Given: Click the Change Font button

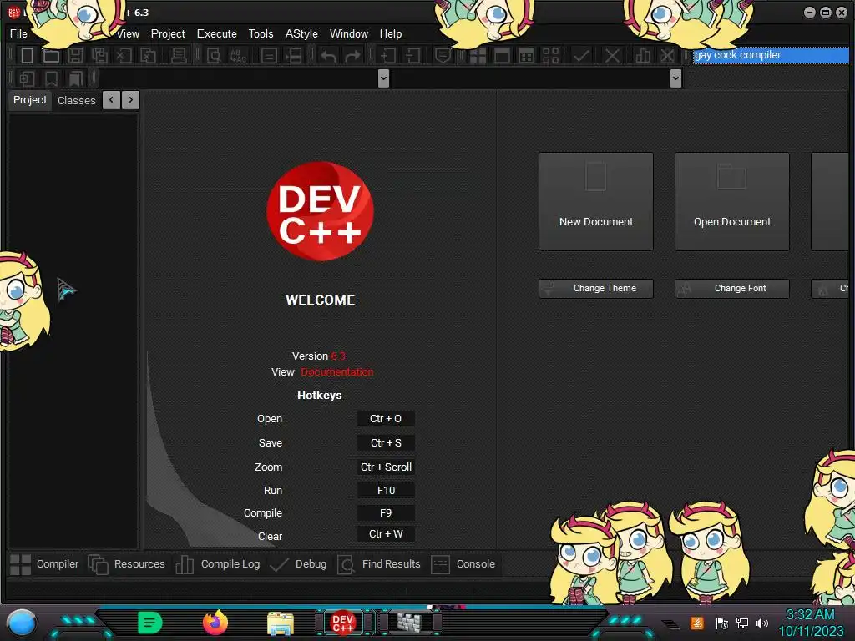Looking at the screenshot, I should pyautogui.click(x=732, y=288).
